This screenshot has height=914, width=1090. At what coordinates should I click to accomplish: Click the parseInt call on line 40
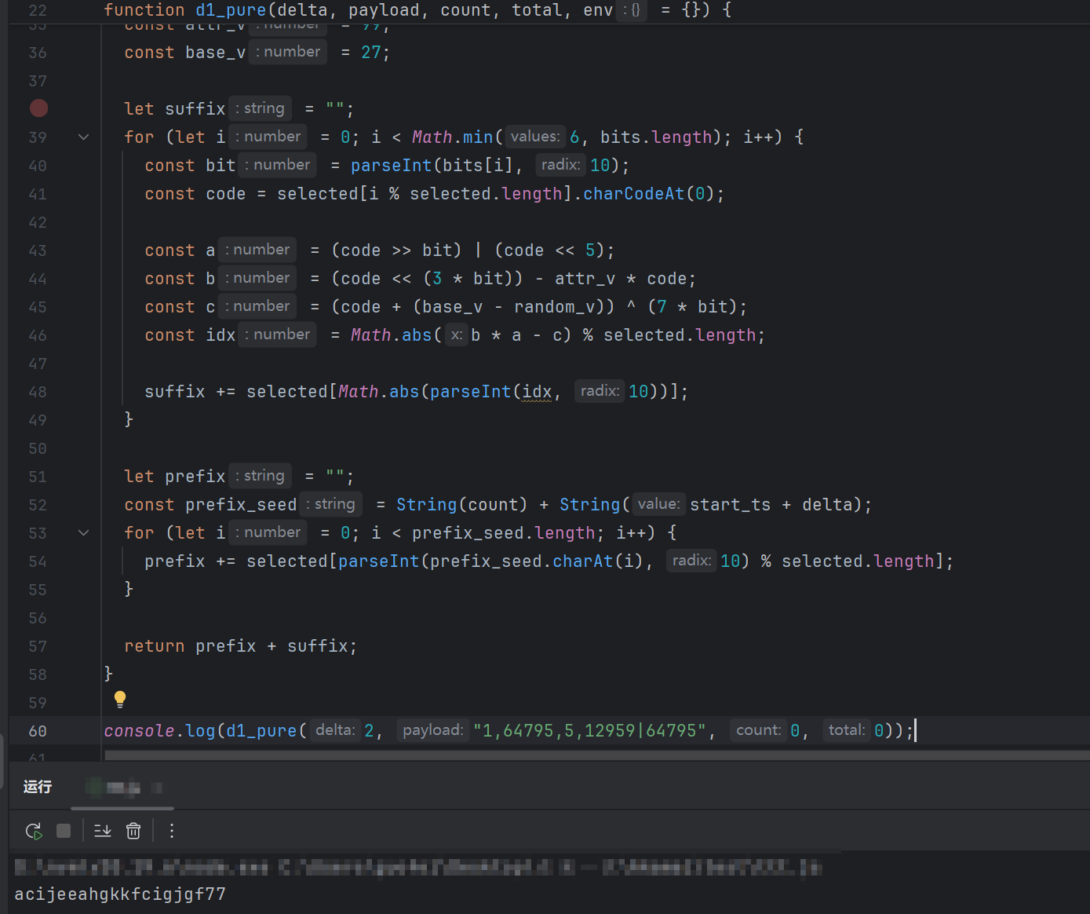[x=391, y=166]
